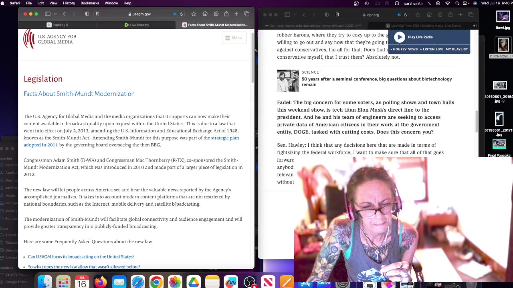Open the privacy report shield in the usagm.gov window
The width and height of the screenshot is (513, 288).
click(87, 14)
